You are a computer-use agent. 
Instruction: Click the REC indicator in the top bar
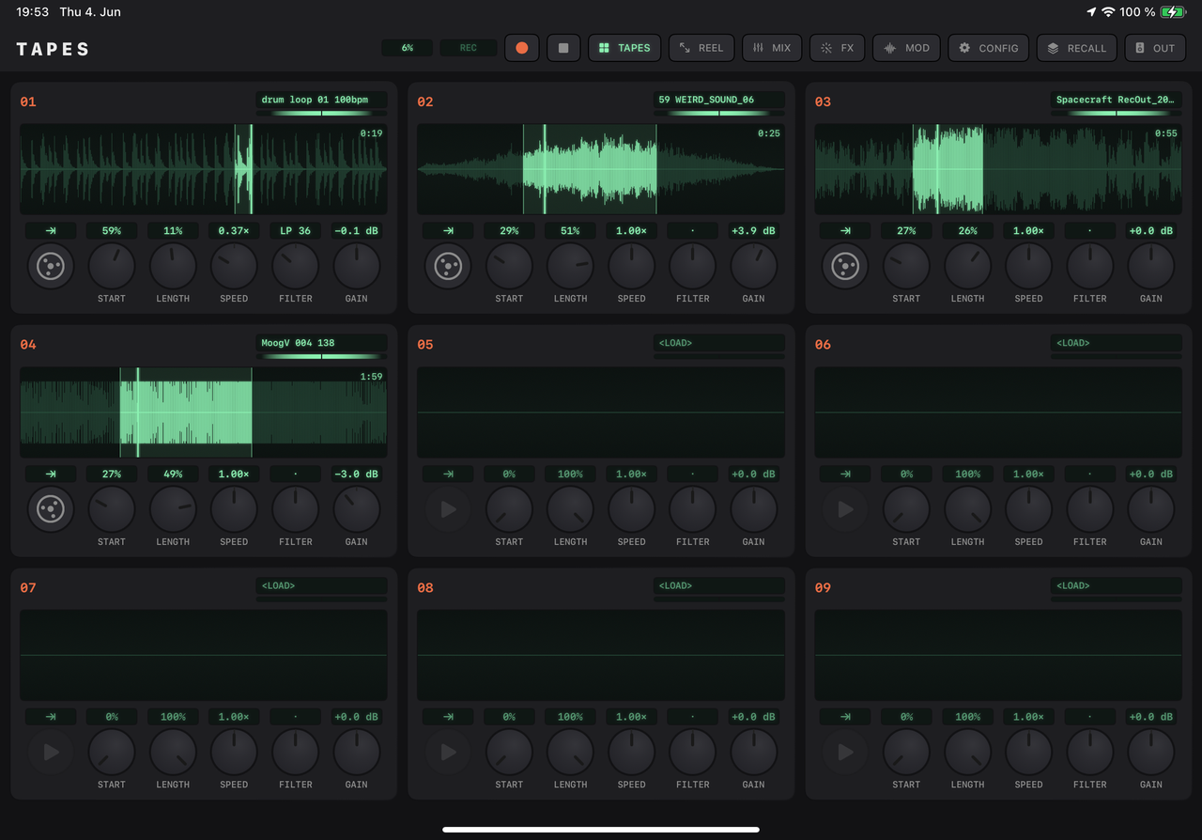(469, 48)
